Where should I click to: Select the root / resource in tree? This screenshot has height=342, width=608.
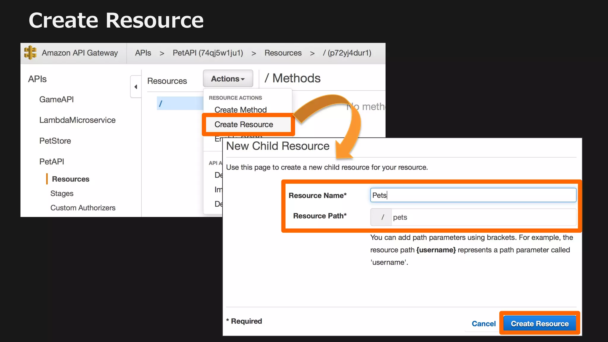180,103
